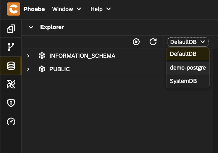This screenshot has height=153, width=218.
Task: Toggle the DefaultDB database dropdown
Action: [188, 42]
